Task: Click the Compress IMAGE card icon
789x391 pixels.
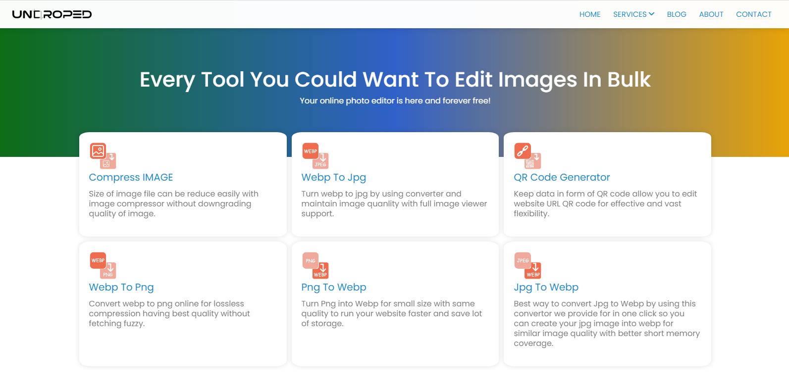Action: click(x=103, y=156)
